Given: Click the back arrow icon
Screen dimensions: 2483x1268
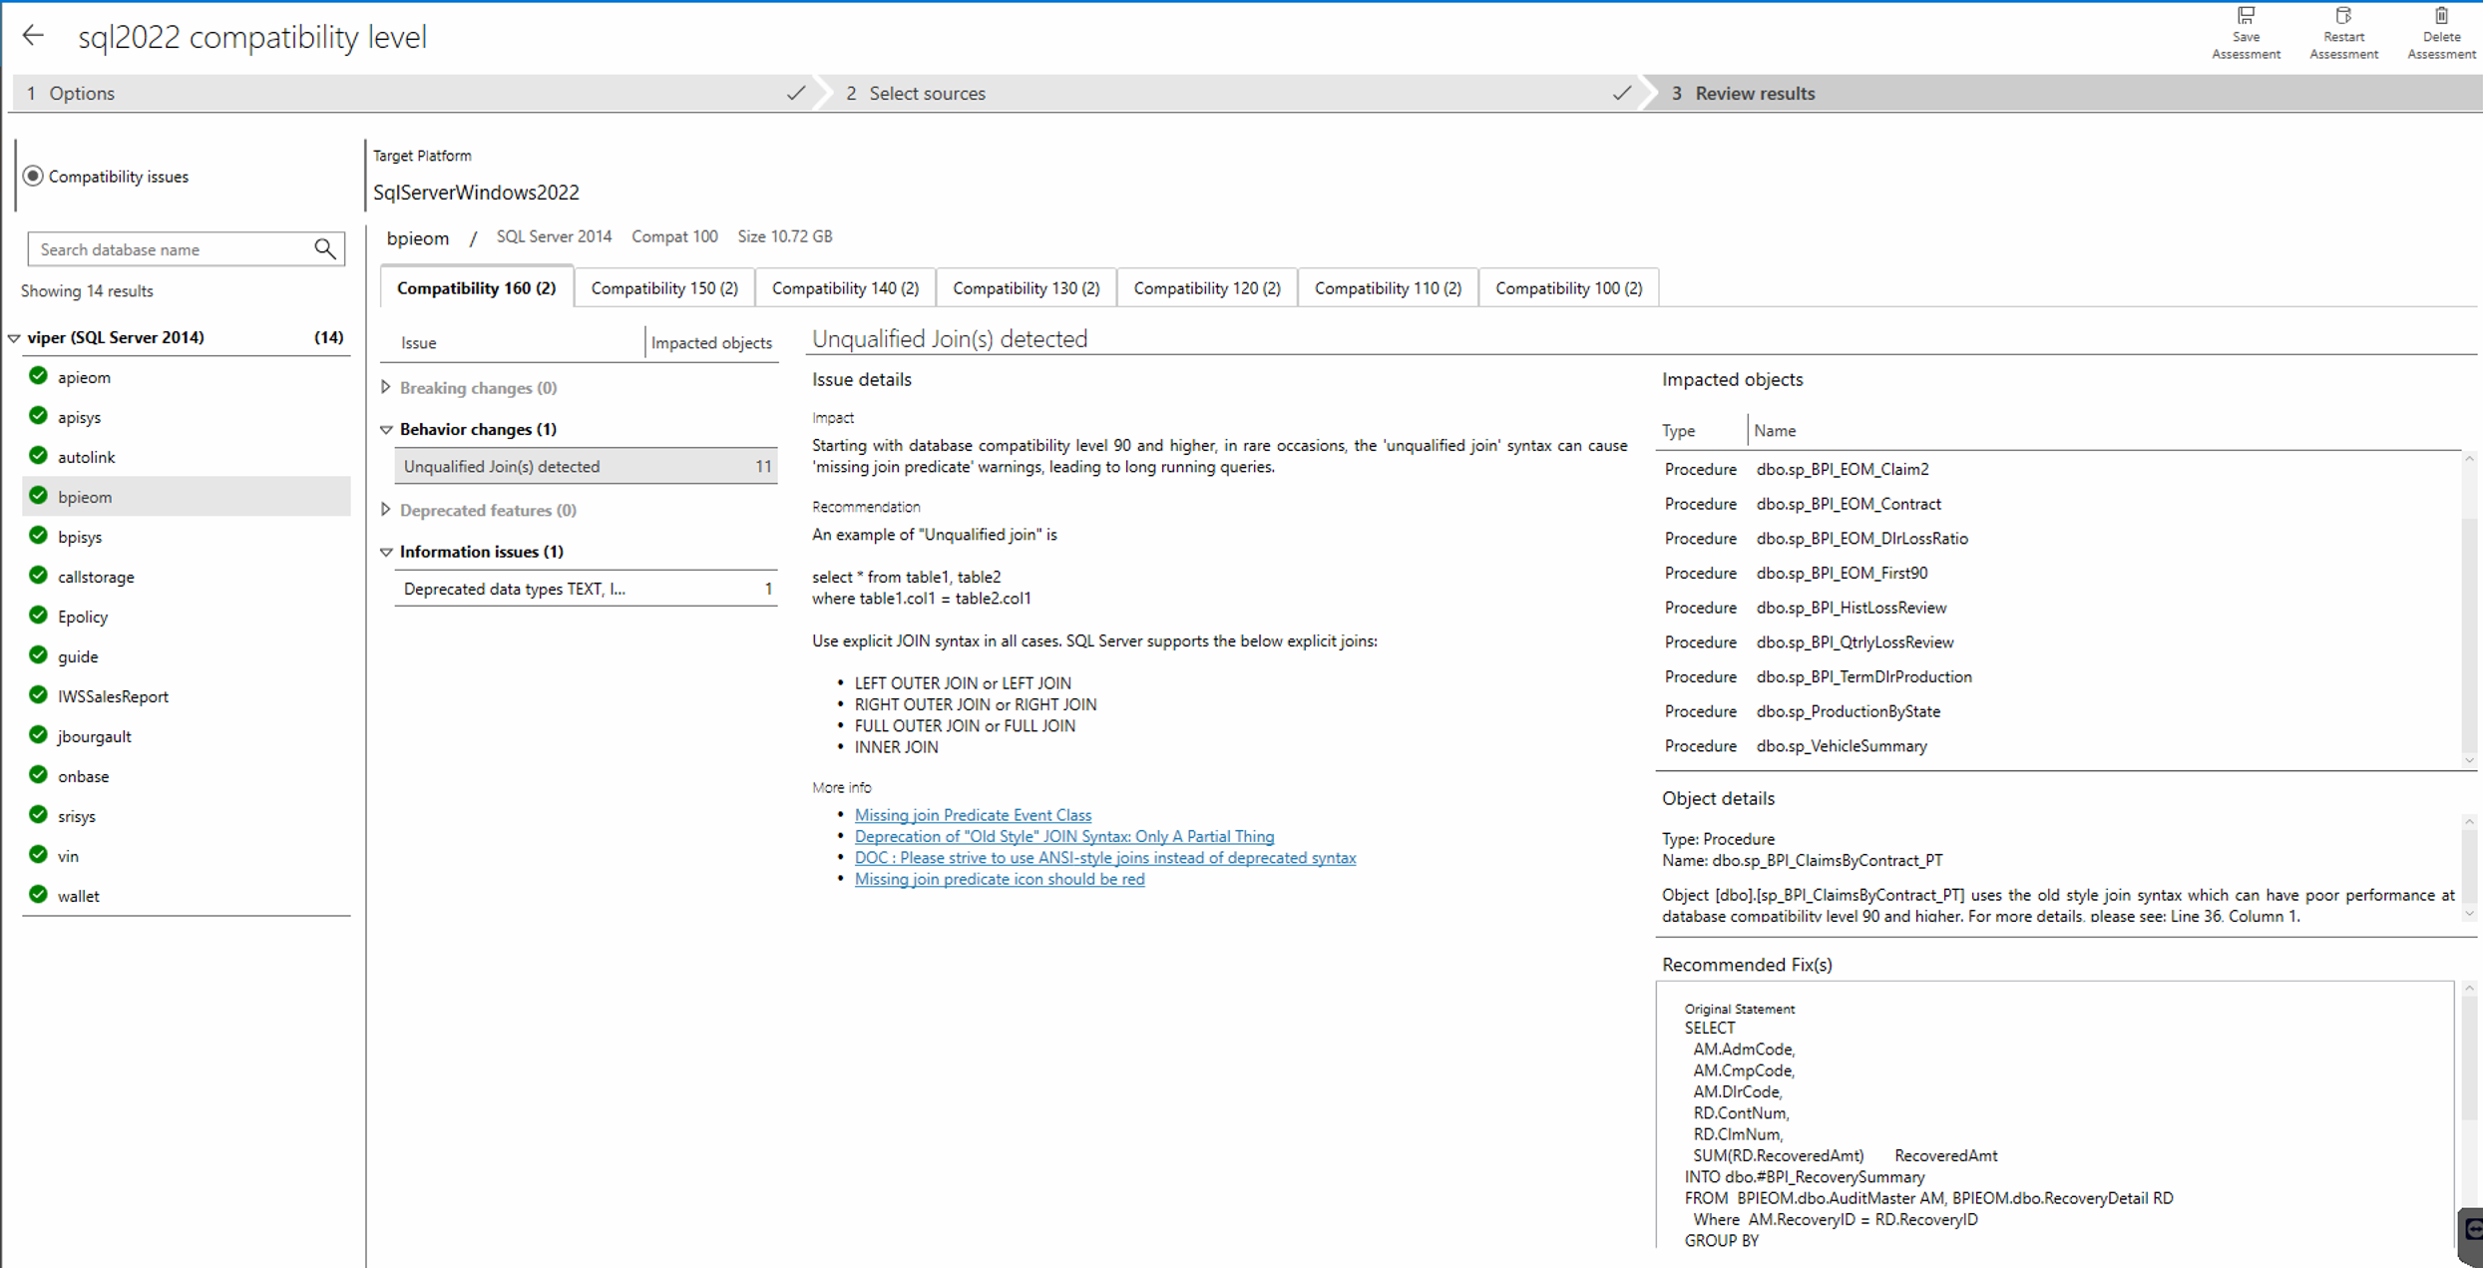Looking at the screenshot, I should (x=34, y=36).
